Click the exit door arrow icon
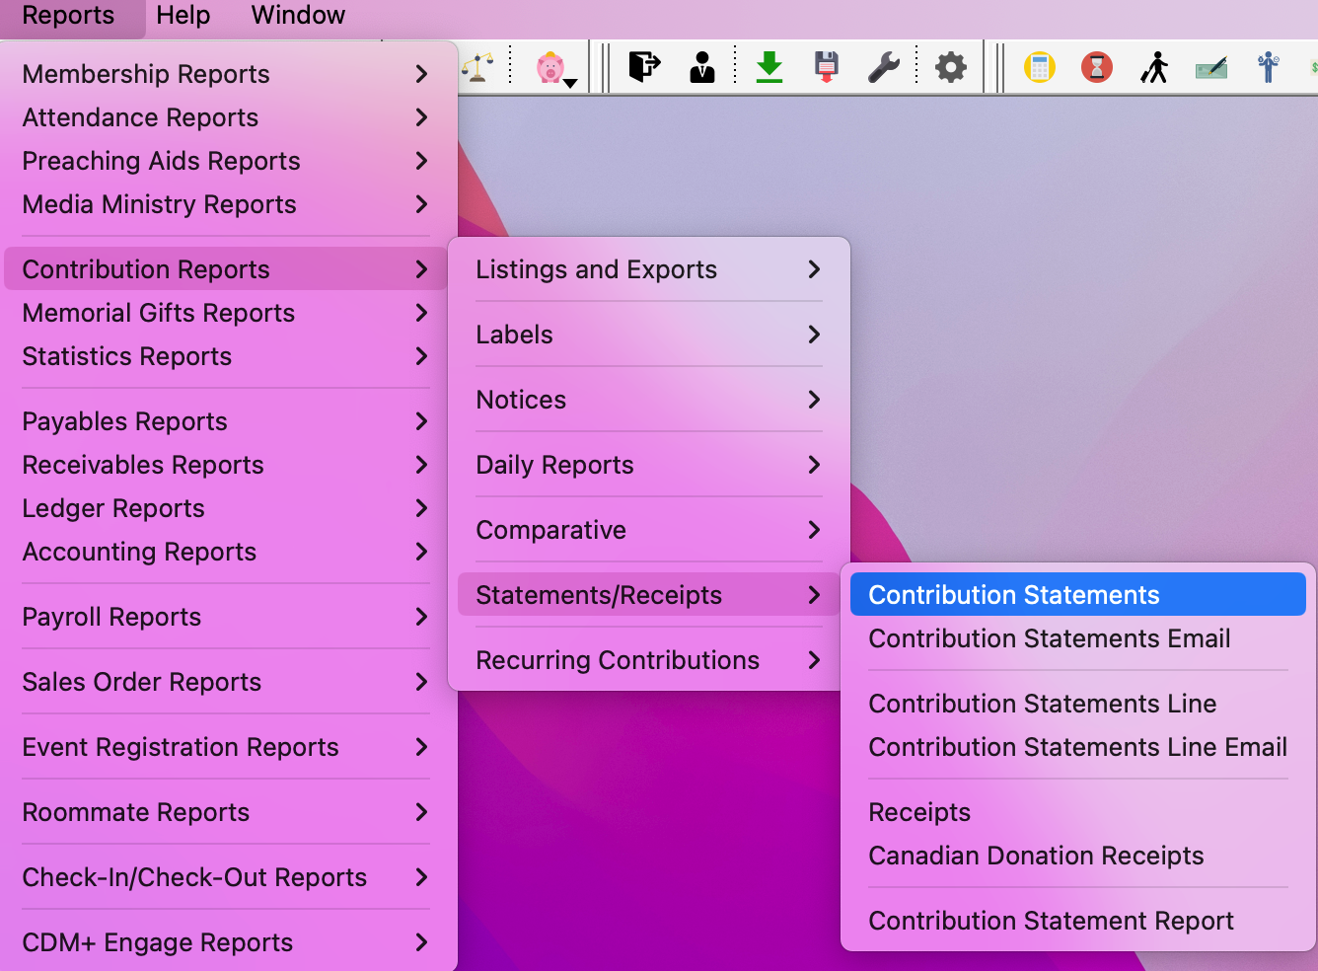The width and height of the screenshot is (1318, 971). pos(644,67)
